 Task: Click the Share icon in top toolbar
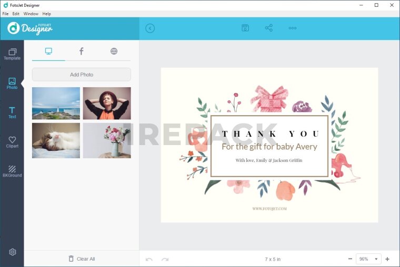pos(269,28)
